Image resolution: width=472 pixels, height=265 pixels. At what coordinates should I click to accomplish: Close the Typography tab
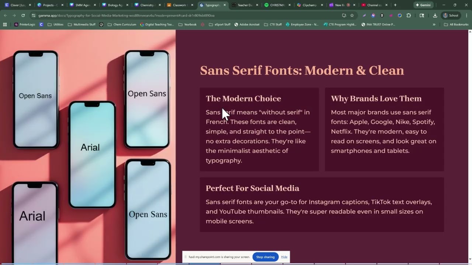pyautogui.click(x=225, y=5)
